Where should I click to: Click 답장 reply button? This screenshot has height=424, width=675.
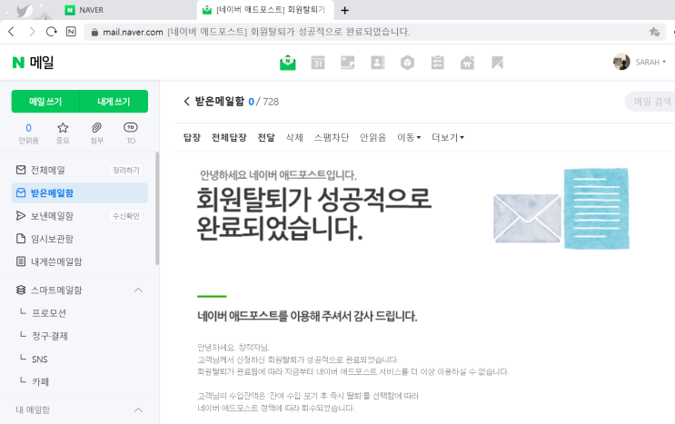[x=192, y=138]
